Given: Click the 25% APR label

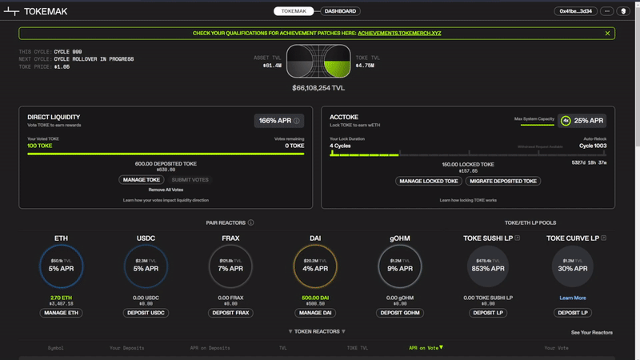Looking at the screenshot, I should point(588,121).
